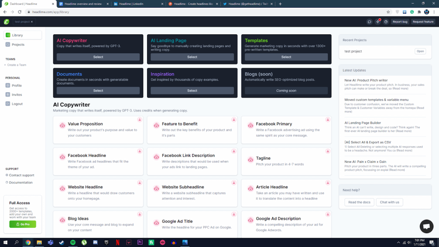The image size is (439, 247).
Task: Click the robot icon on Article Headline card
Action: (x=250, y=189)
